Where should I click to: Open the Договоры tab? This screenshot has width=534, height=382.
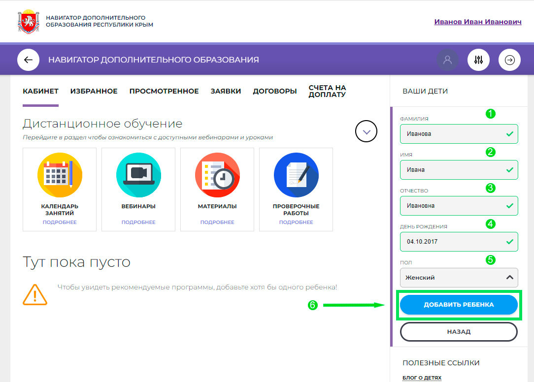click(x=274, y=91)
